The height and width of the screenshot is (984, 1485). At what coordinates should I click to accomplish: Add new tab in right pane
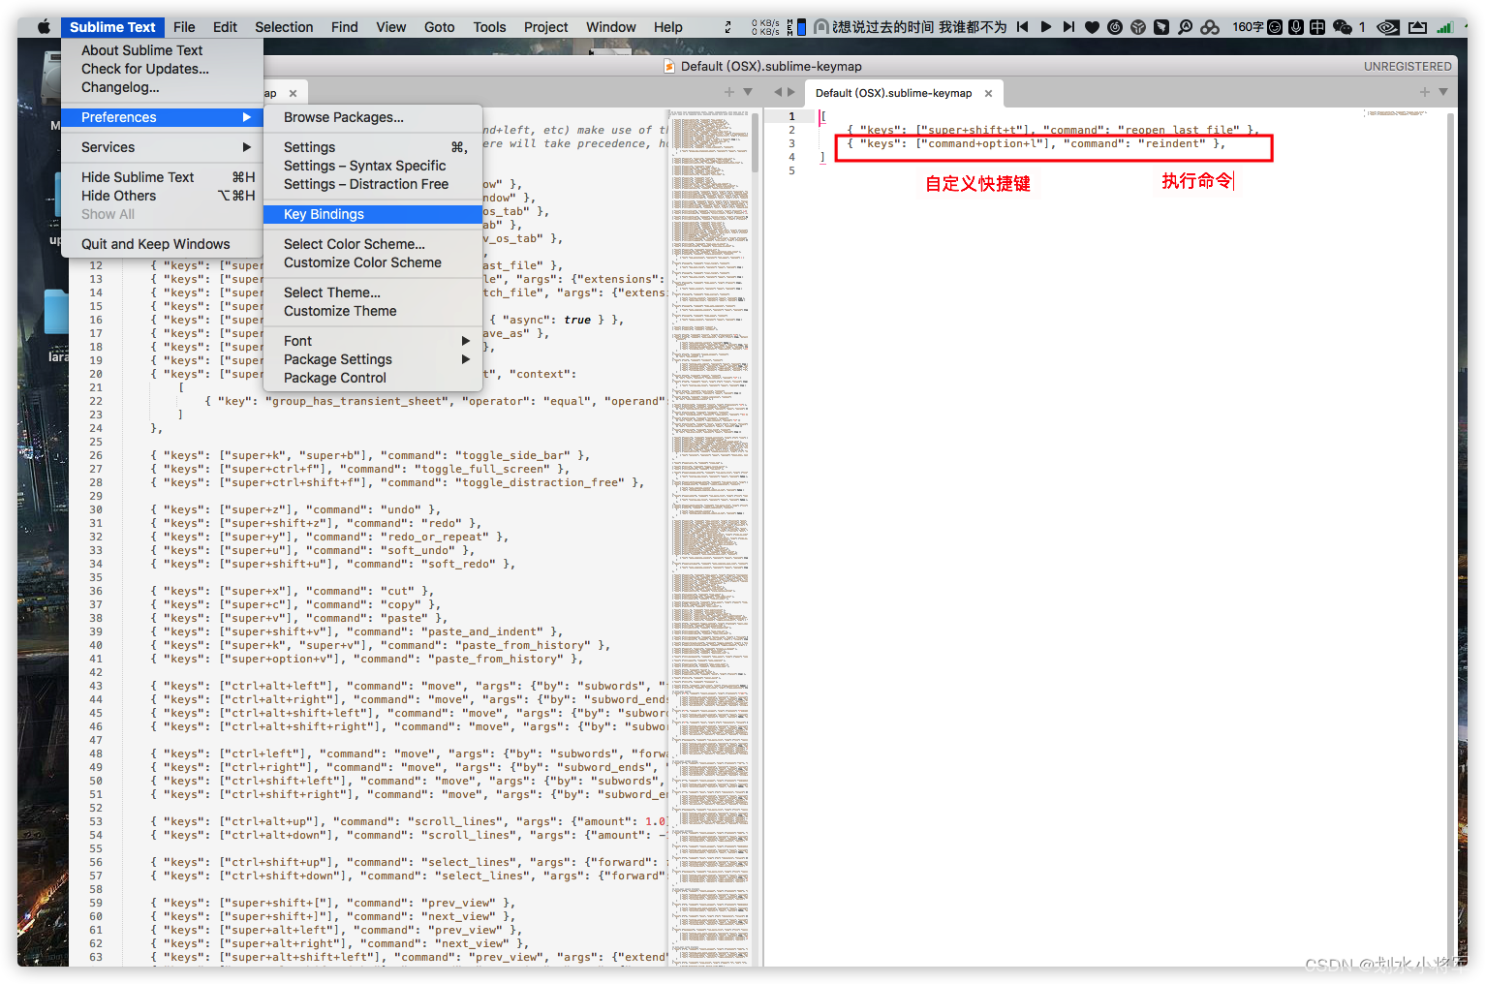[x=1425, y=92]
